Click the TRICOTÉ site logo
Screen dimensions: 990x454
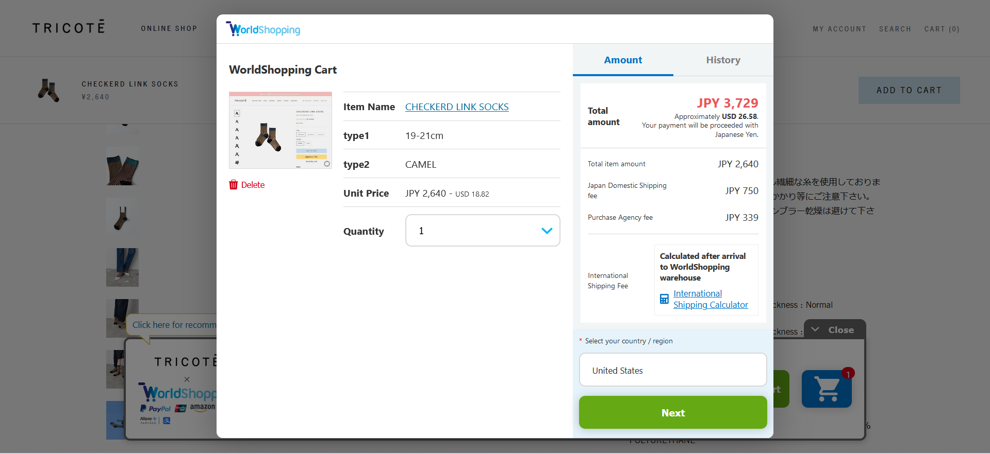coord(69,27)
